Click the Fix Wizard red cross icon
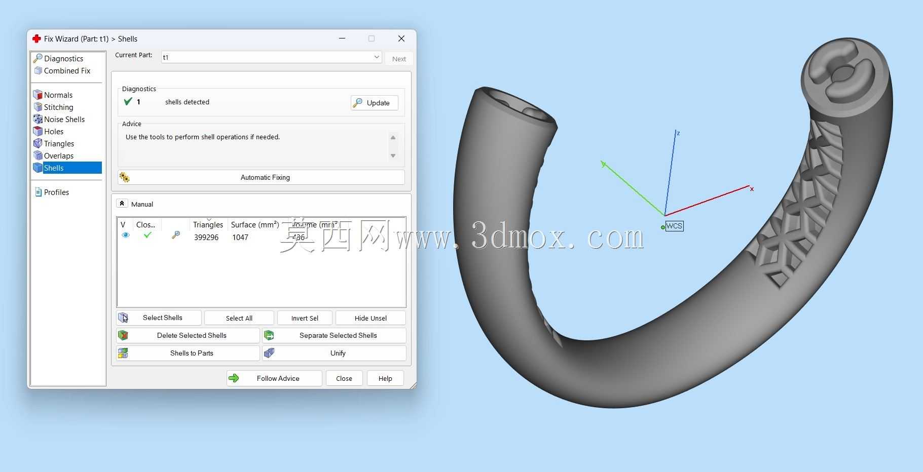The width and height of the screenshot is (923, 472). pos(36,38)
